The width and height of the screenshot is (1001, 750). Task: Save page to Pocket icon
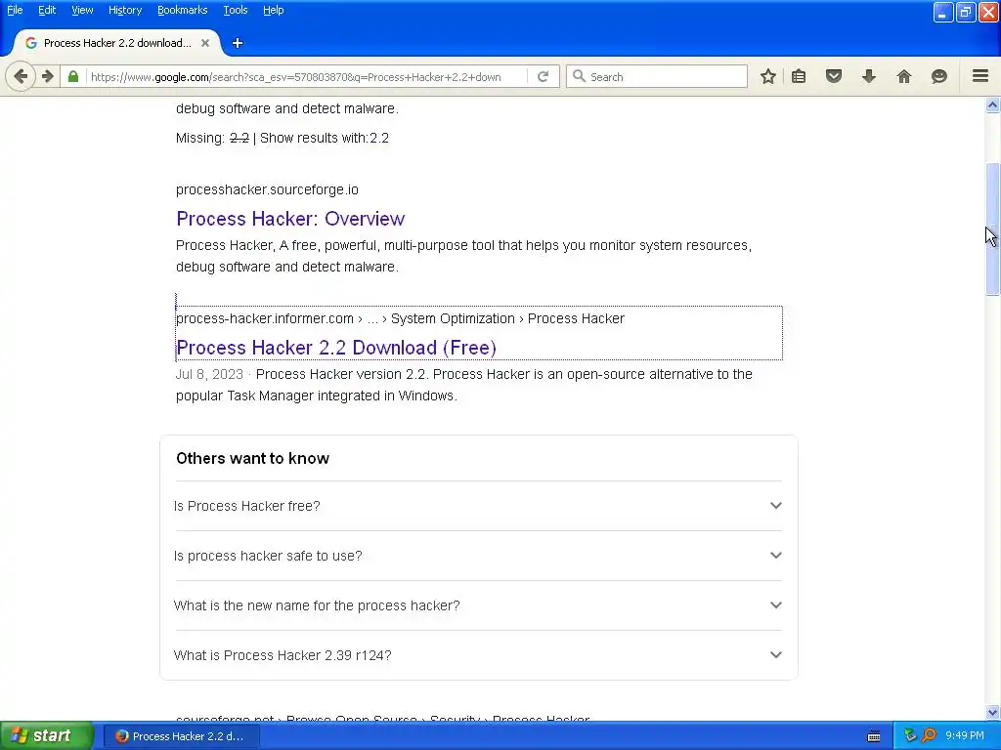(x=834, y=76)
